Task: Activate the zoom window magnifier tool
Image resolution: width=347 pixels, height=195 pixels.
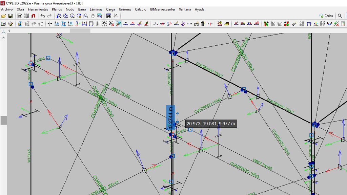Action: point(86,16)
